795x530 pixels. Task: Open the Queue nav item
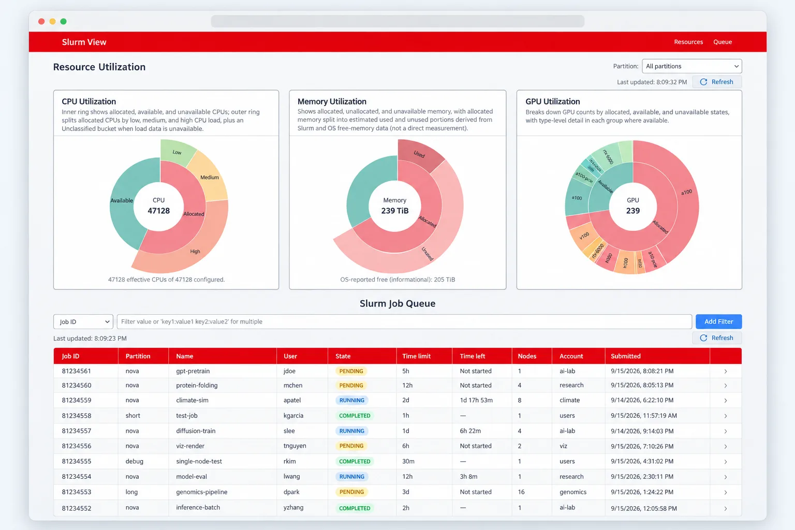pos(722,42)
